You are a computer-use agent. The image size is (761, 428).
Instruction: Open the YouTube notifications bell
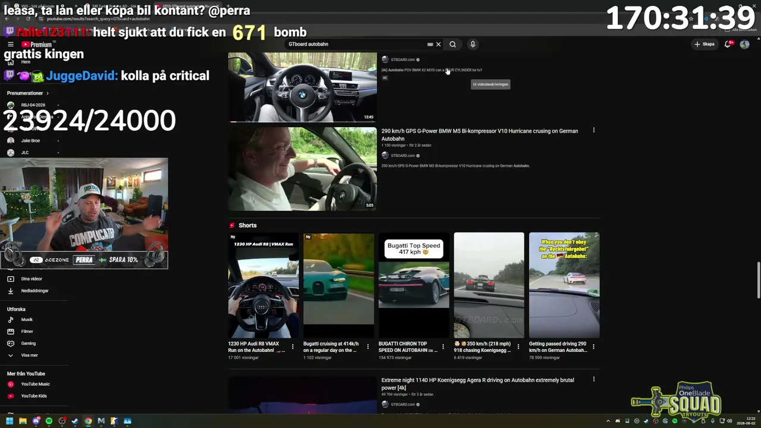pyautogui.click(x=728, y=44)
